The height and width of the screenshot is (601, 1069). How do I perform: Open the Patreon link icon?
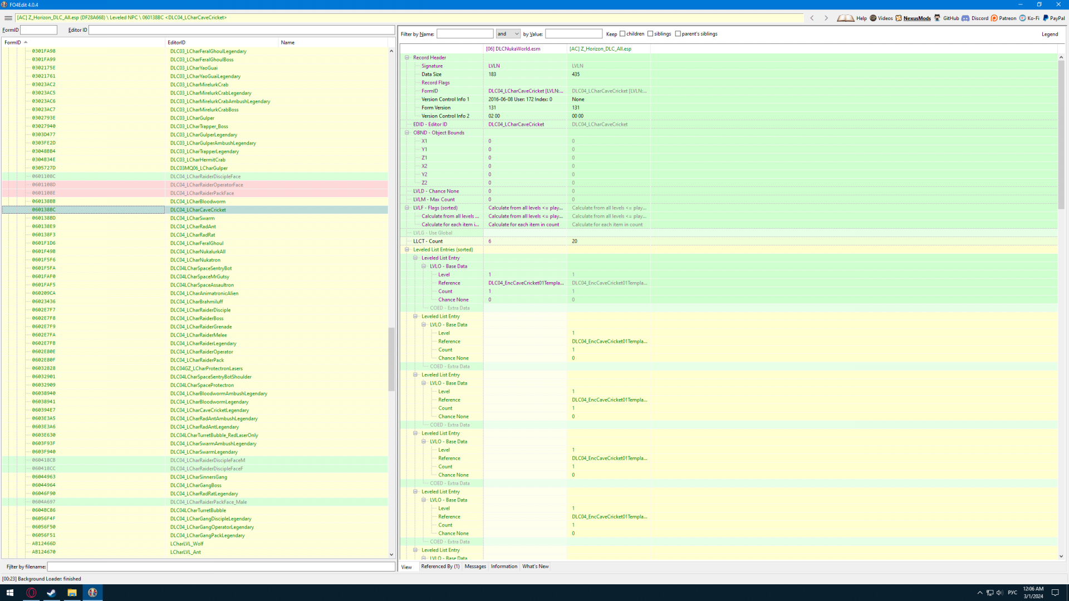(x=994, y=18)
